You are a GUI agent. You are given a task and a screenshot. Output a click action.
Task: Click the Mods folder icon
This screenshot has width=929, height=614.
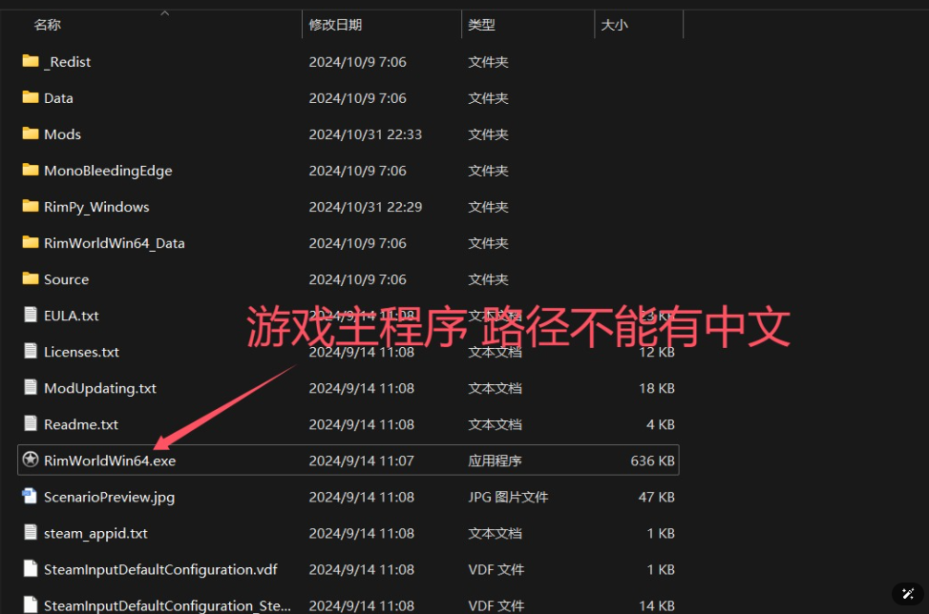coord(29,133)
